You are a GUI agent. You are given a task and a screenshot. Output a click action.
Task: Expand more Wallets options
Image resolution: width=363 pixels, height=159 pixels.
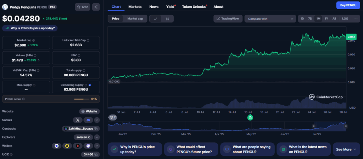(97, 146)
